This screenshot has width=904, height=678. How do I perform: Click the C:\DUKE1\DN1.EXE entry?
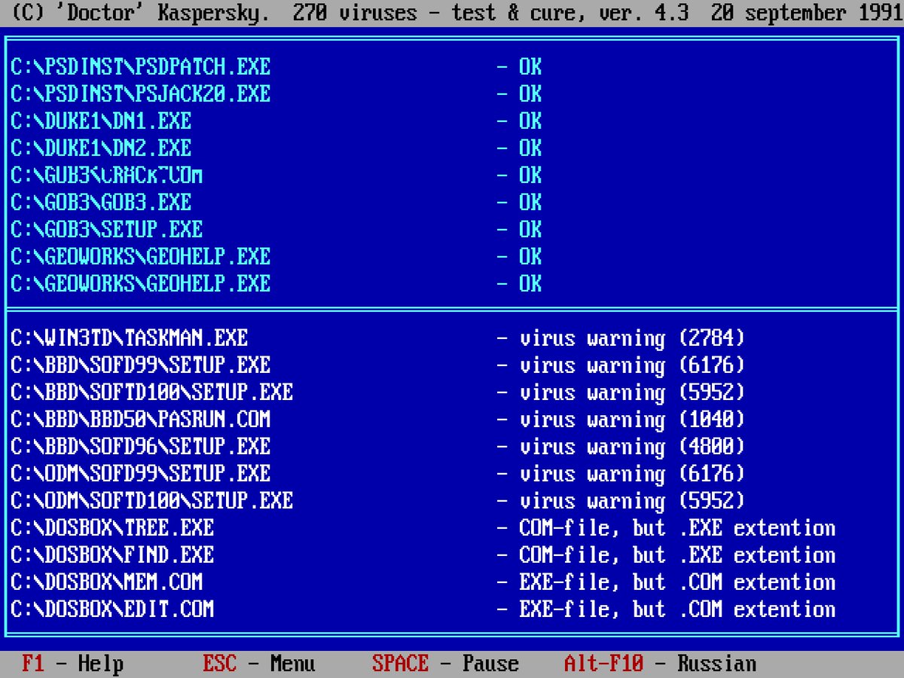tap(101, 121)
